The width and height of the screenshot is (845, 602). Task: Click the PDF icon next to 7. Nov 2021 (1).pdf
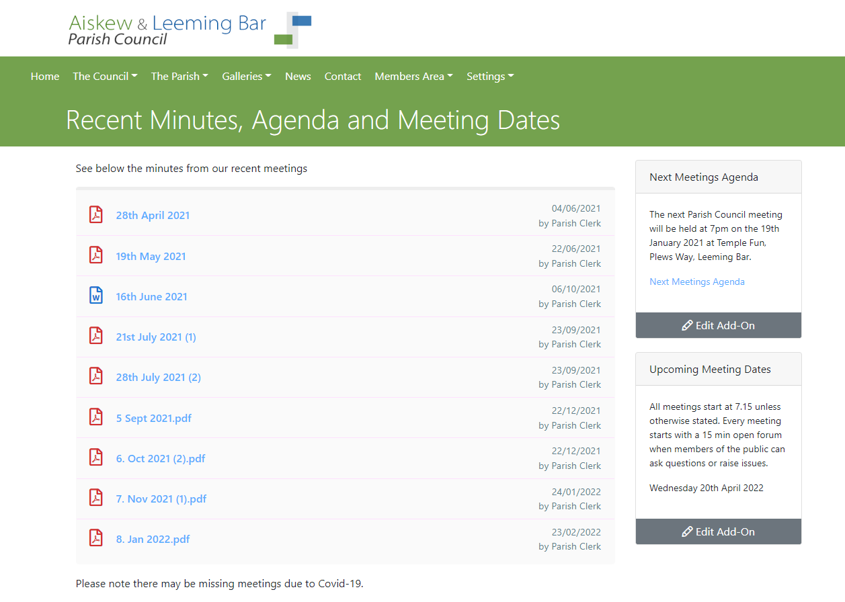pyautogui.click(x=96, y=498)
